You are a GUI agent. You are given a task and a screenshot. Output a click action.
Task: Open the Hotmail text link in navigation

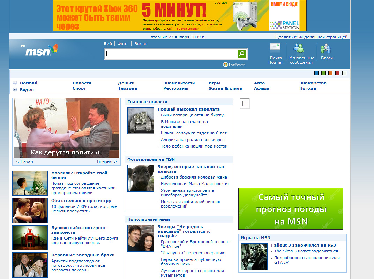click(x=29, y=83)
